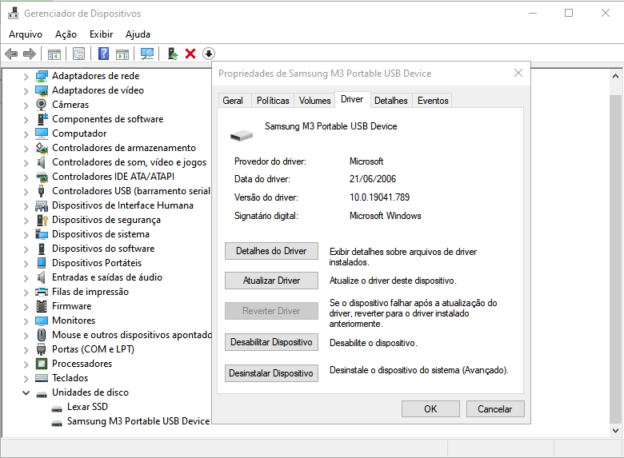Switch to the Volumes tab
624x458 pixels.
pos(314,101)
